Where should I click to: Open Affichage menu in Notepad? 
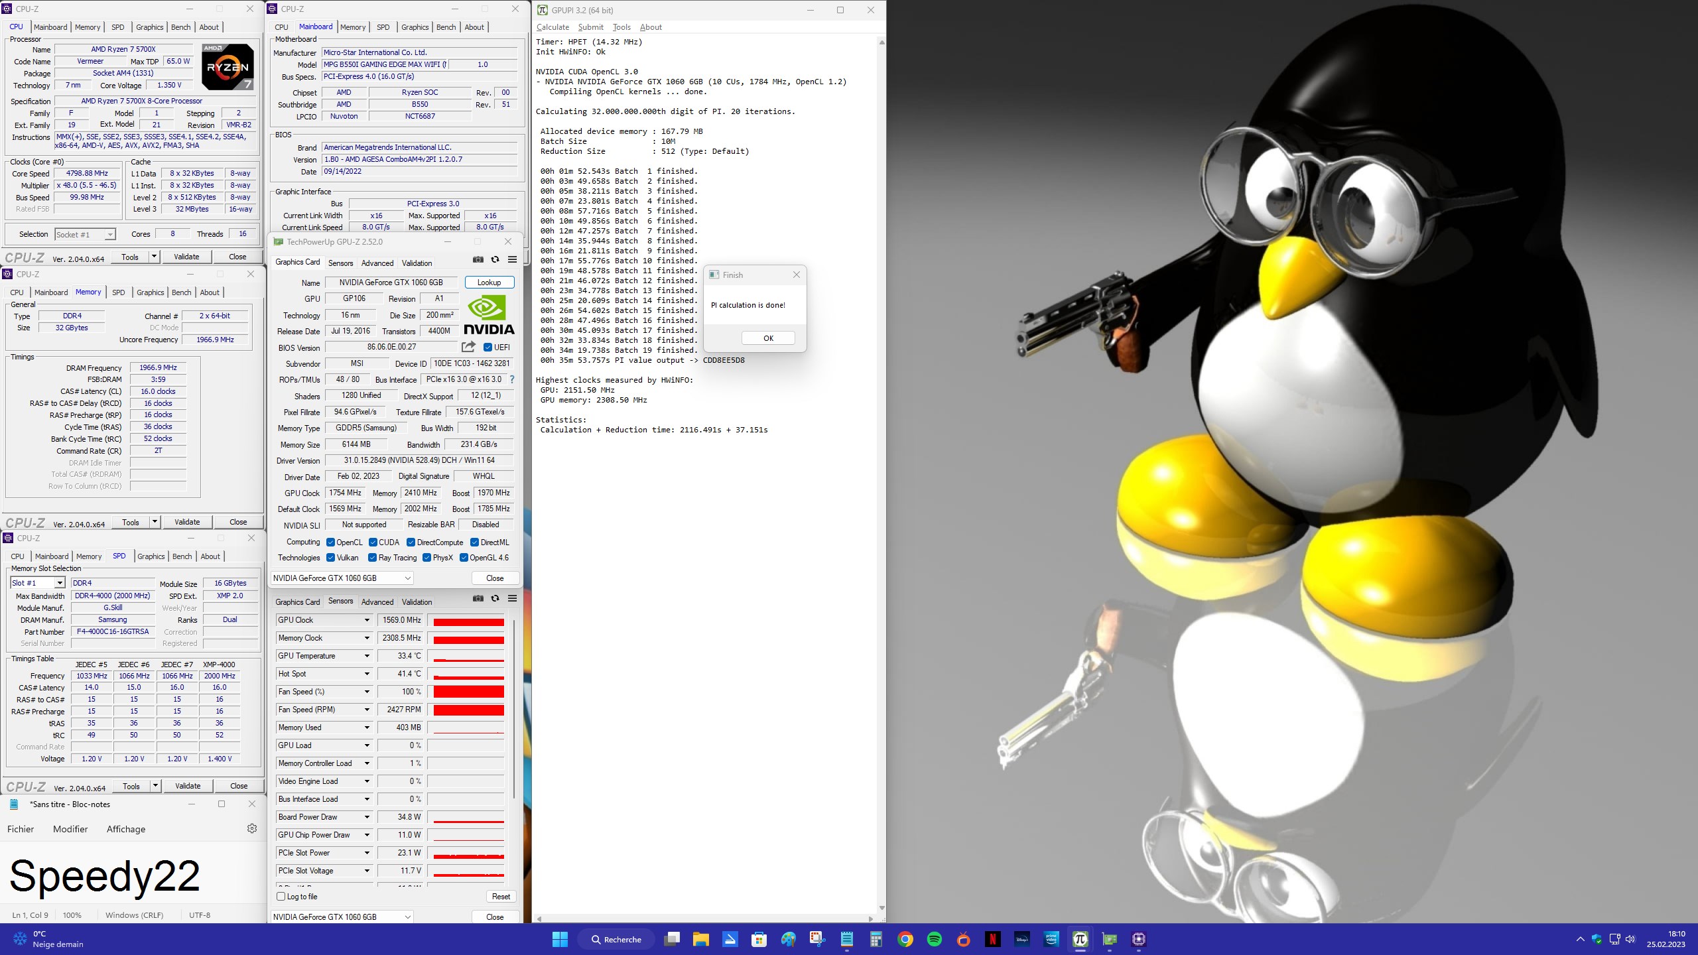[126, 829]
